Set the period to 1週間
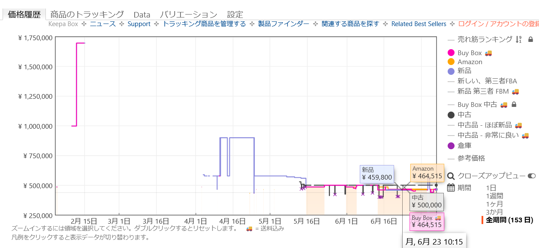The width and height of the screenshot is (539, 248). tap(495, 196)
